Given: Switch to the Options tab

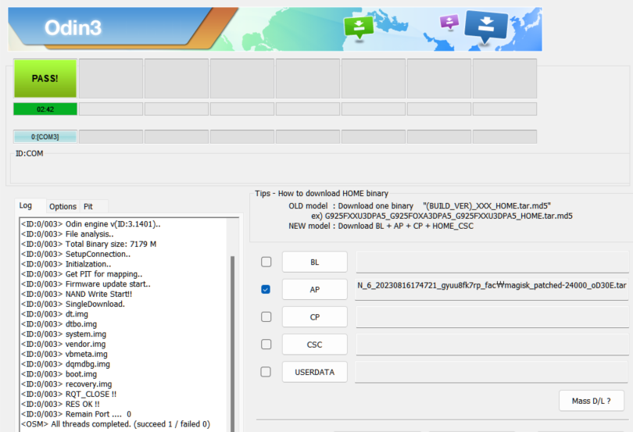Looking at the screenshot, I should 63,206.
